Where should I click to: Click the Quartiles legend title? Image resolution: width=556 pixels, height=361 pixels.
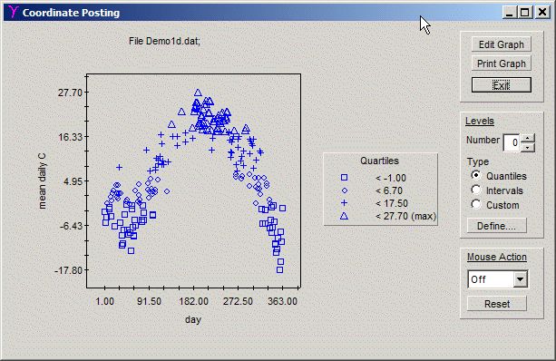[379, 161]
